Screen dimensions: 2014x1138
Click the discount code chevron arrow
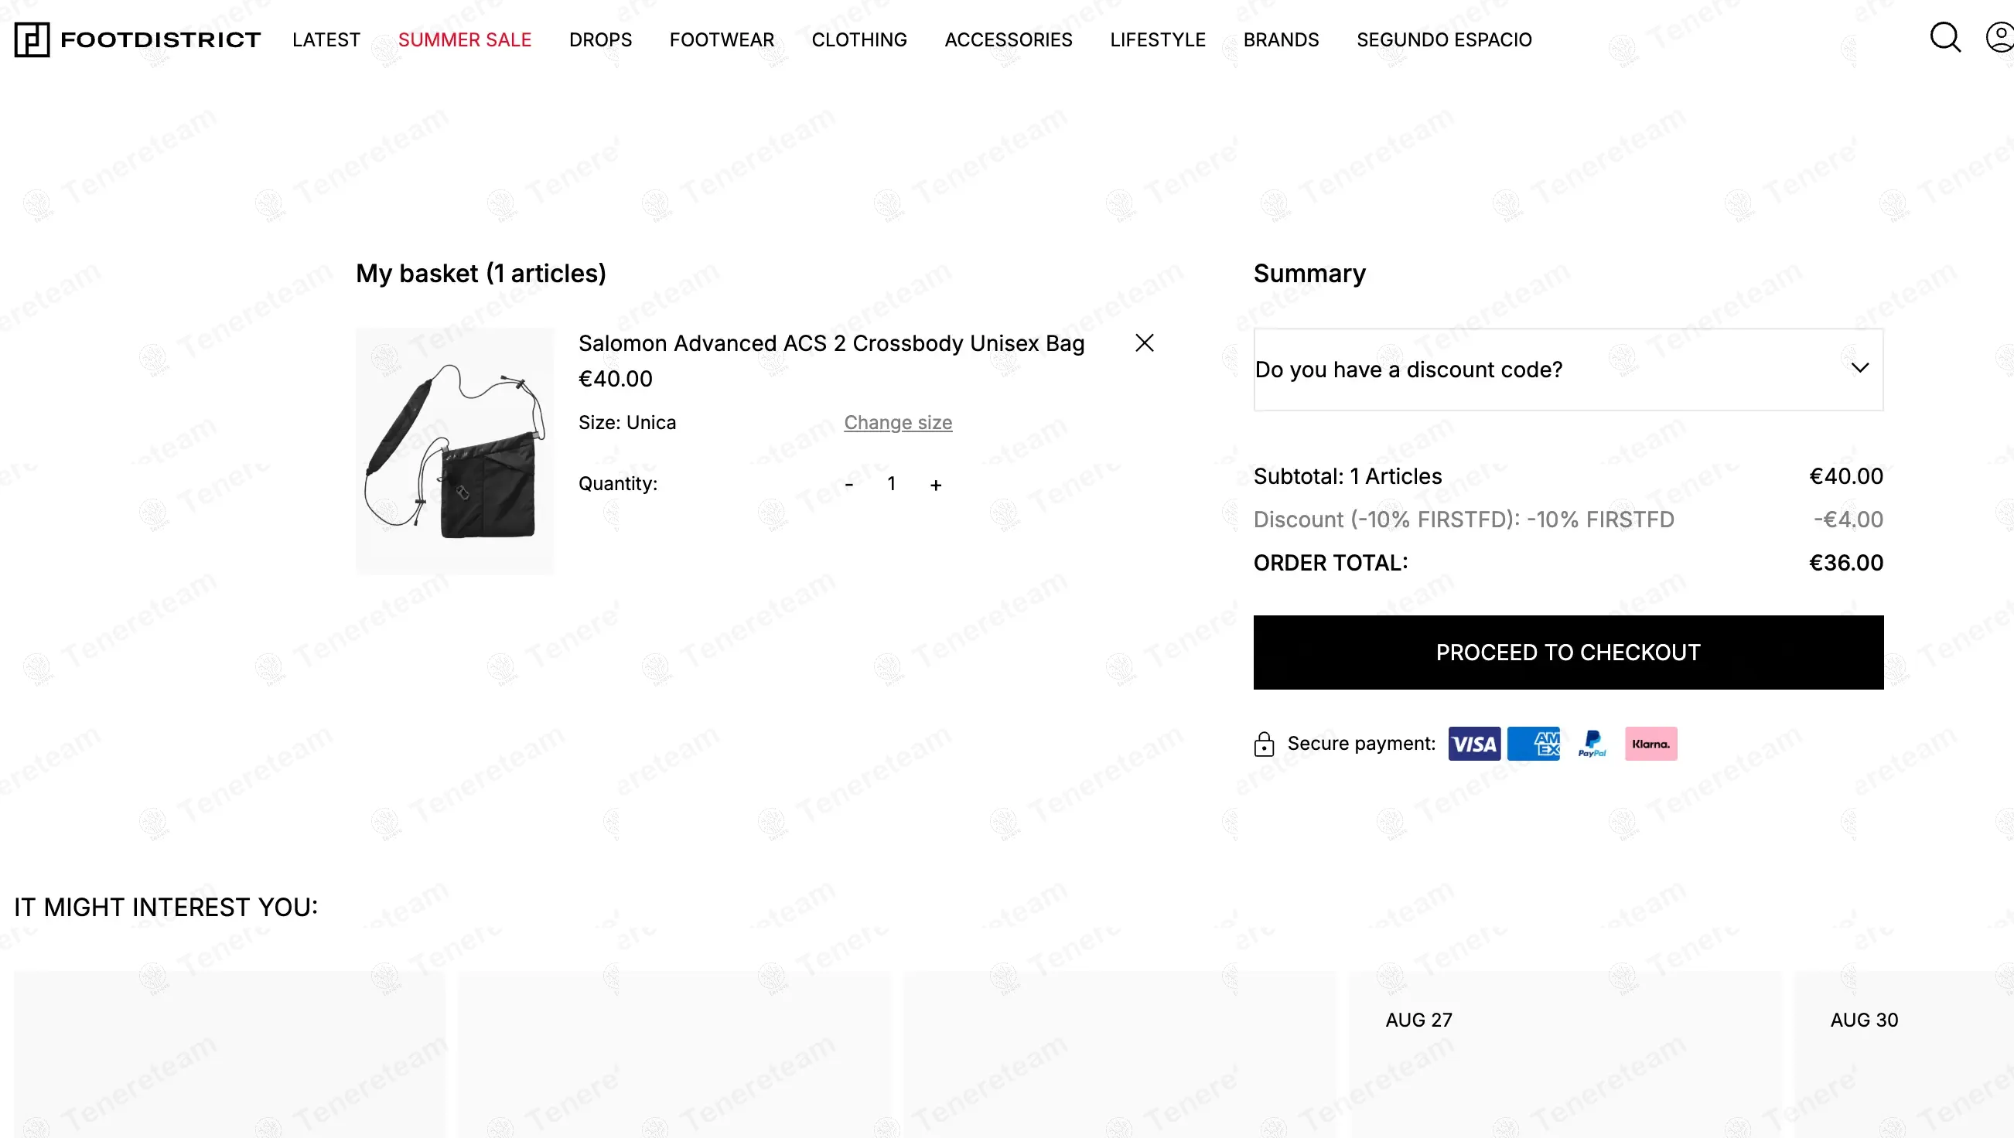pyautogui.click(x=1859, y=368)
